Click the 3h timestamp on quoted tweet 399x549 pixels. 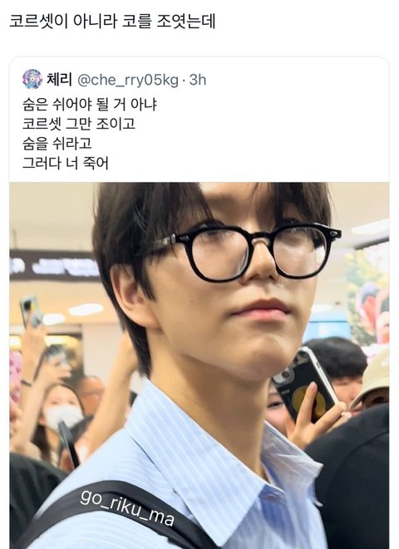[198, 80]
